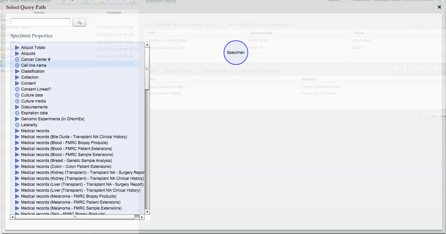
Task: Click the Created column header in saved queries
Action: pos(114,13)
